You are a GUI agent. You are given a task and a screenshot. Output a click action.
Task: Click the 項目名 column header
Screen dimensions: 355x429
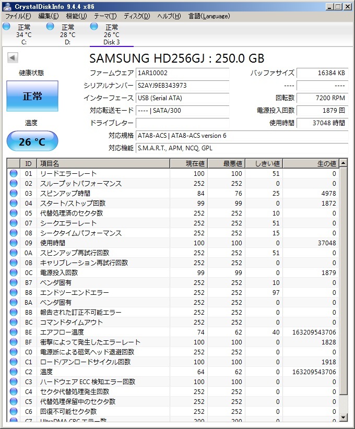pyautogui.click(x=103, y=163)
